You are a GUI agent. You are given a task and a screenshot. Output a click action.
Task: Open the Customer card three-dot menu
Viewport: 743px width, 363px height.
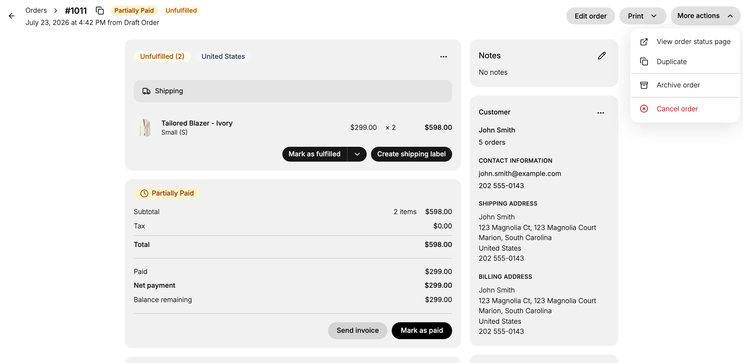(601, 113)
